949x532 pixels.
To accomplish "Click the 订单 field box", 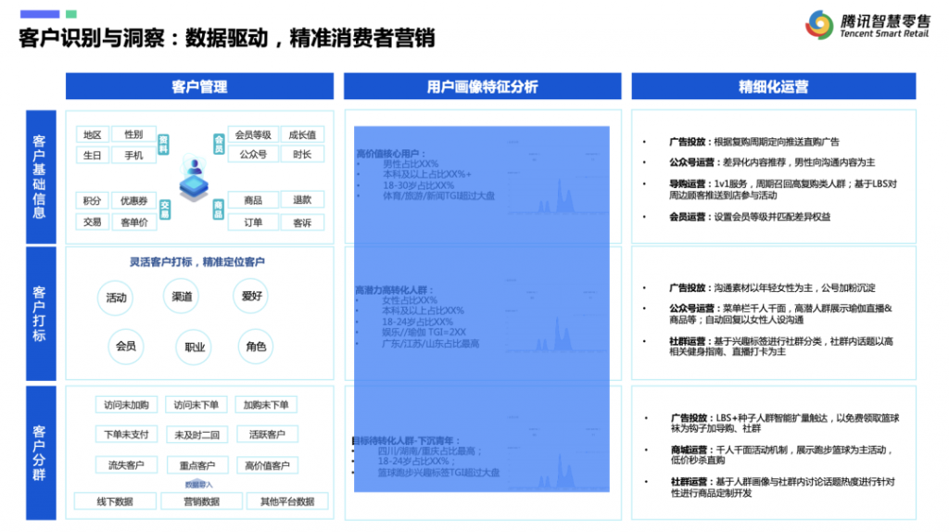I will coord(253,222).
